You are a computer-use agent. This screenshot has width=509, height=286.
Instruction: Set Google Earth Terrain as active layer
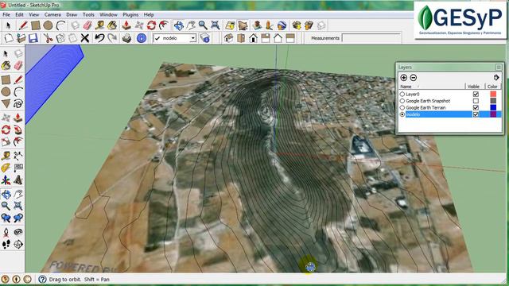click(402, 108)
